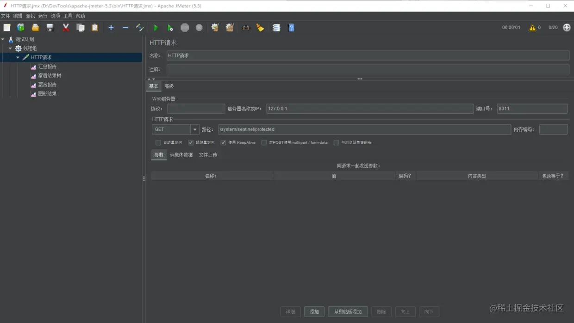Start the test with green play icon
The image size is (574, 323).
tap(156, 28)
